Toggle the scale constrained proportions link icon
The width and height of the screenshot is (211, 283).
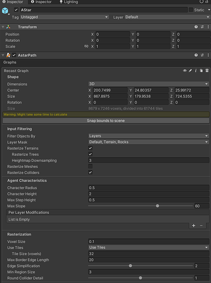point(87,46)
